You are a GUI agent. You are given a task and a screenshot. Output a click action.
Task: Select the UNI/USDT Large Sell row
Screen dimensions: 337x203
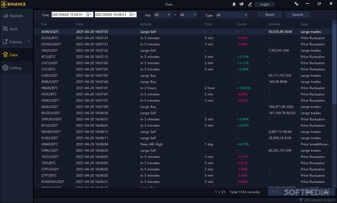(183, 51)
